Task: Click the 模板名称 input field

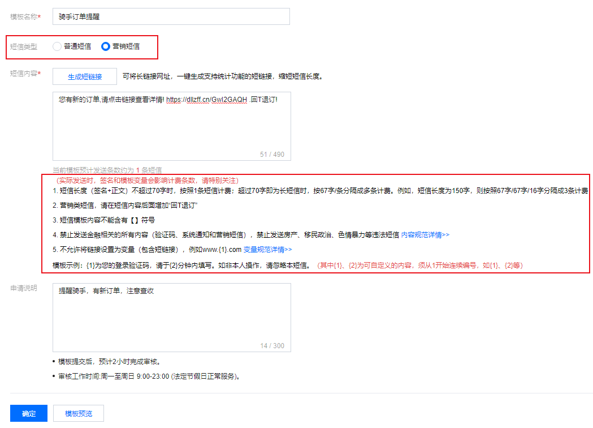Action: [x=171, y=16]
